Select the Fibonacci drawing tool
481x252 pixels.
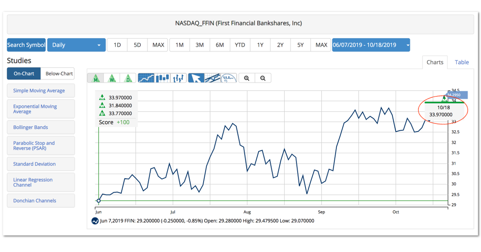coord(229,78)
